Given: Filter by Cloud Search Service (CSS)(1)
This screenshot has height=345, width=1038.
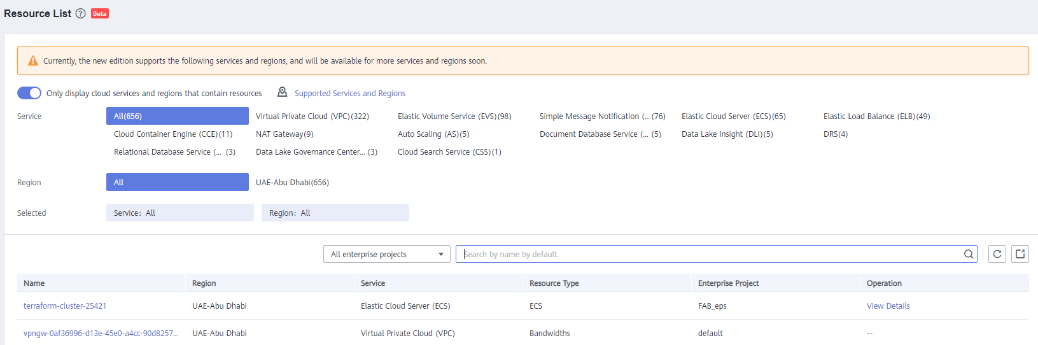Looking at the screenshot, I should tap(449, 151).
